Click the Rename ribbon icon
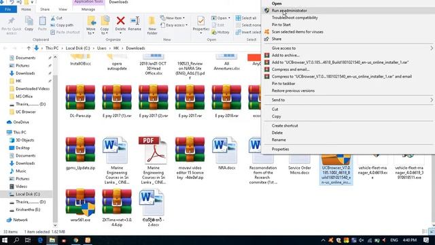This screenshot has width=435, height=245. click(135, 24)
